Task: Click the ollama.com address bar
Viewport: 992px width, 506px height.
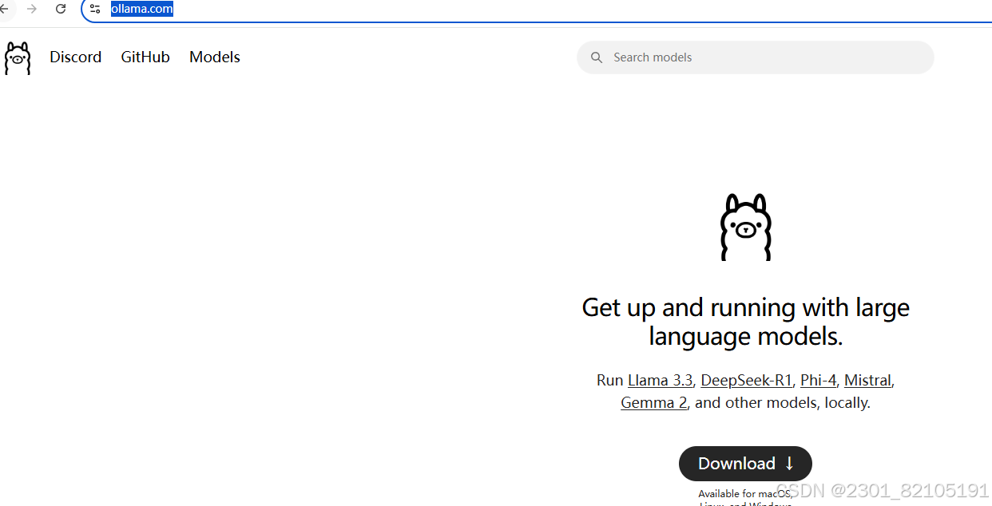Action: (535, 10)
